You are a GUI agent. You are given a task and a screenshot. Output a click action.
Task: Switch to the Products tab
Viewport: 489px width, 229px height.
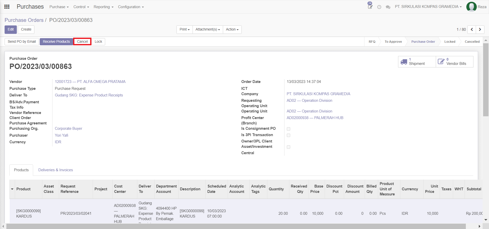tap(21, 170)
